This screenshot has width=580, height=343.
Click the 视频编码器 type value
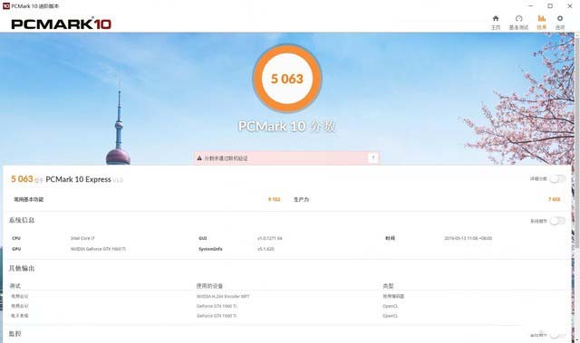pyautogui.click(x=393, y=296)
